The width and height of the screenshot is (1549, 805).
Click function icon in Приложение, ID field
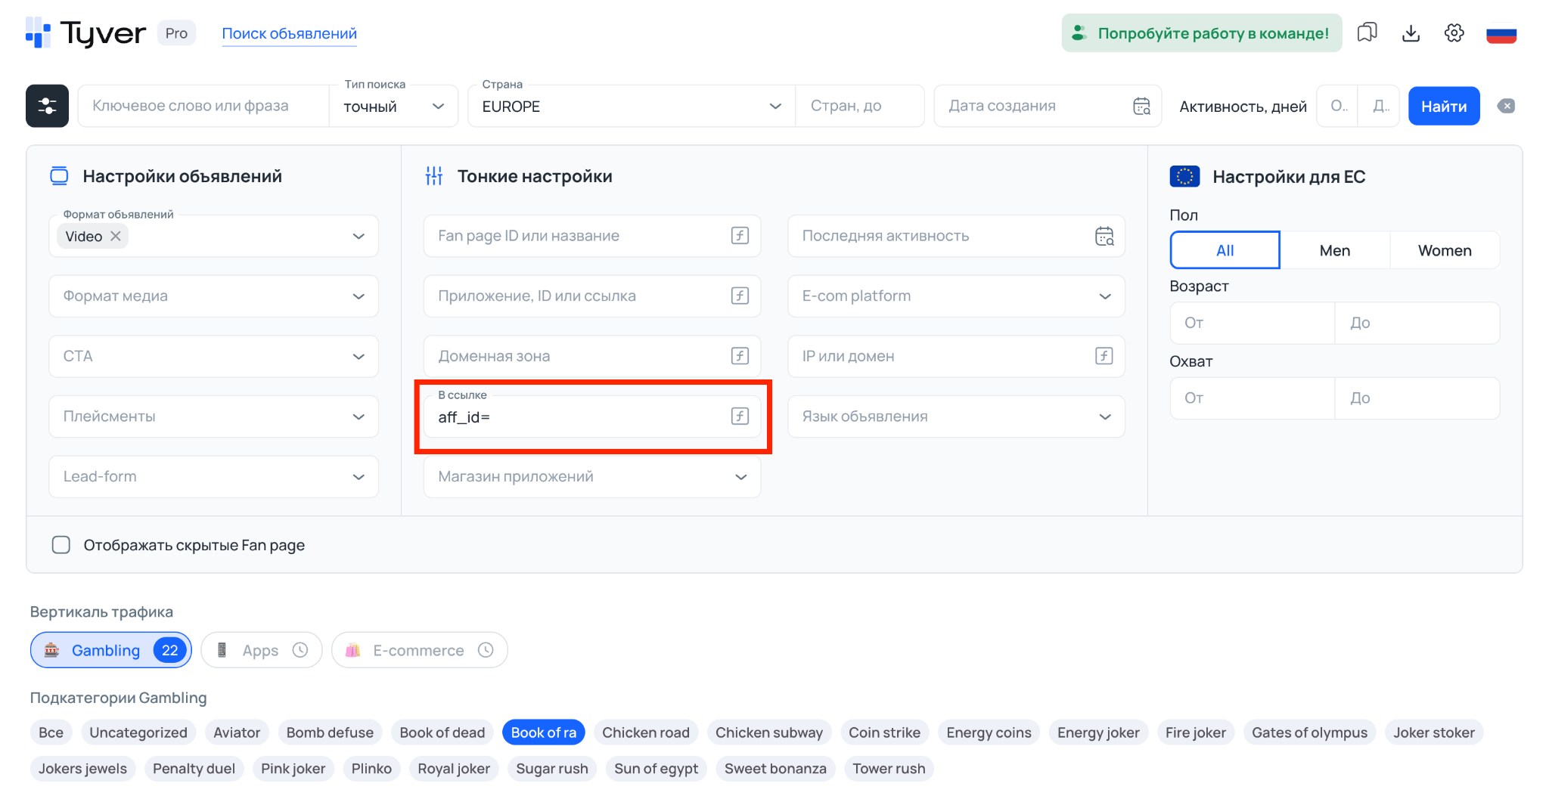(740, 296)
